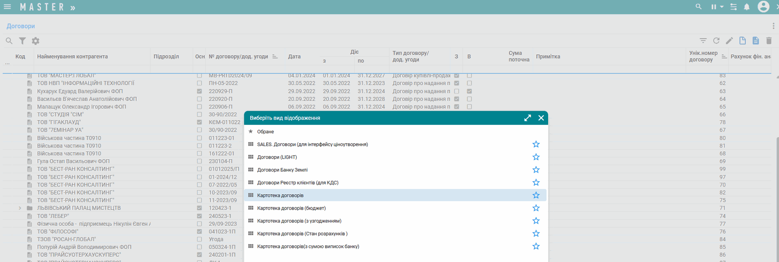The image size is (779, 262).
Task: Toggle Осн checkbox for ТОВ "ФІЛОСОФІ" row
Action: click(x=199, y=232)
